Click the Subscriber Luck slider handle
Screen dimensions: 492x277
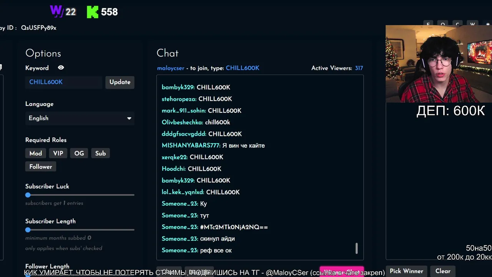coord(28,195)
